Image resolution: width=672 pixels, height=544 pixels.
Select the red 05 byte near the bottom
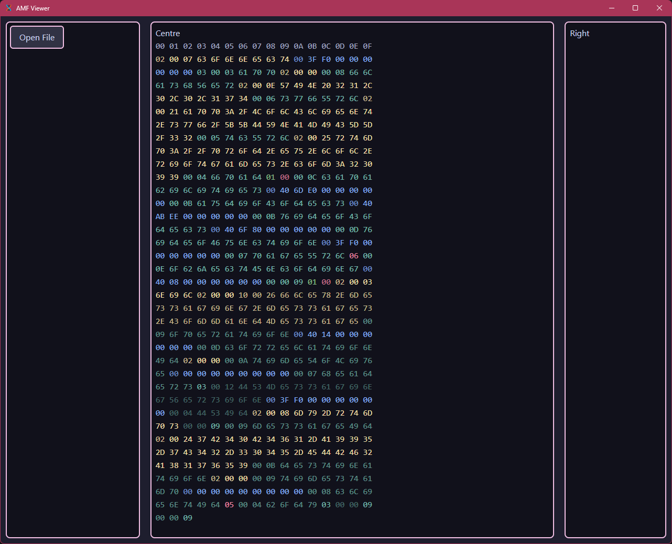tap(229, 505)
